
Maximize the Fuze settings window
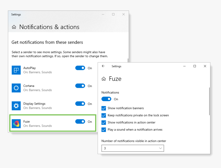pos(195,66)
